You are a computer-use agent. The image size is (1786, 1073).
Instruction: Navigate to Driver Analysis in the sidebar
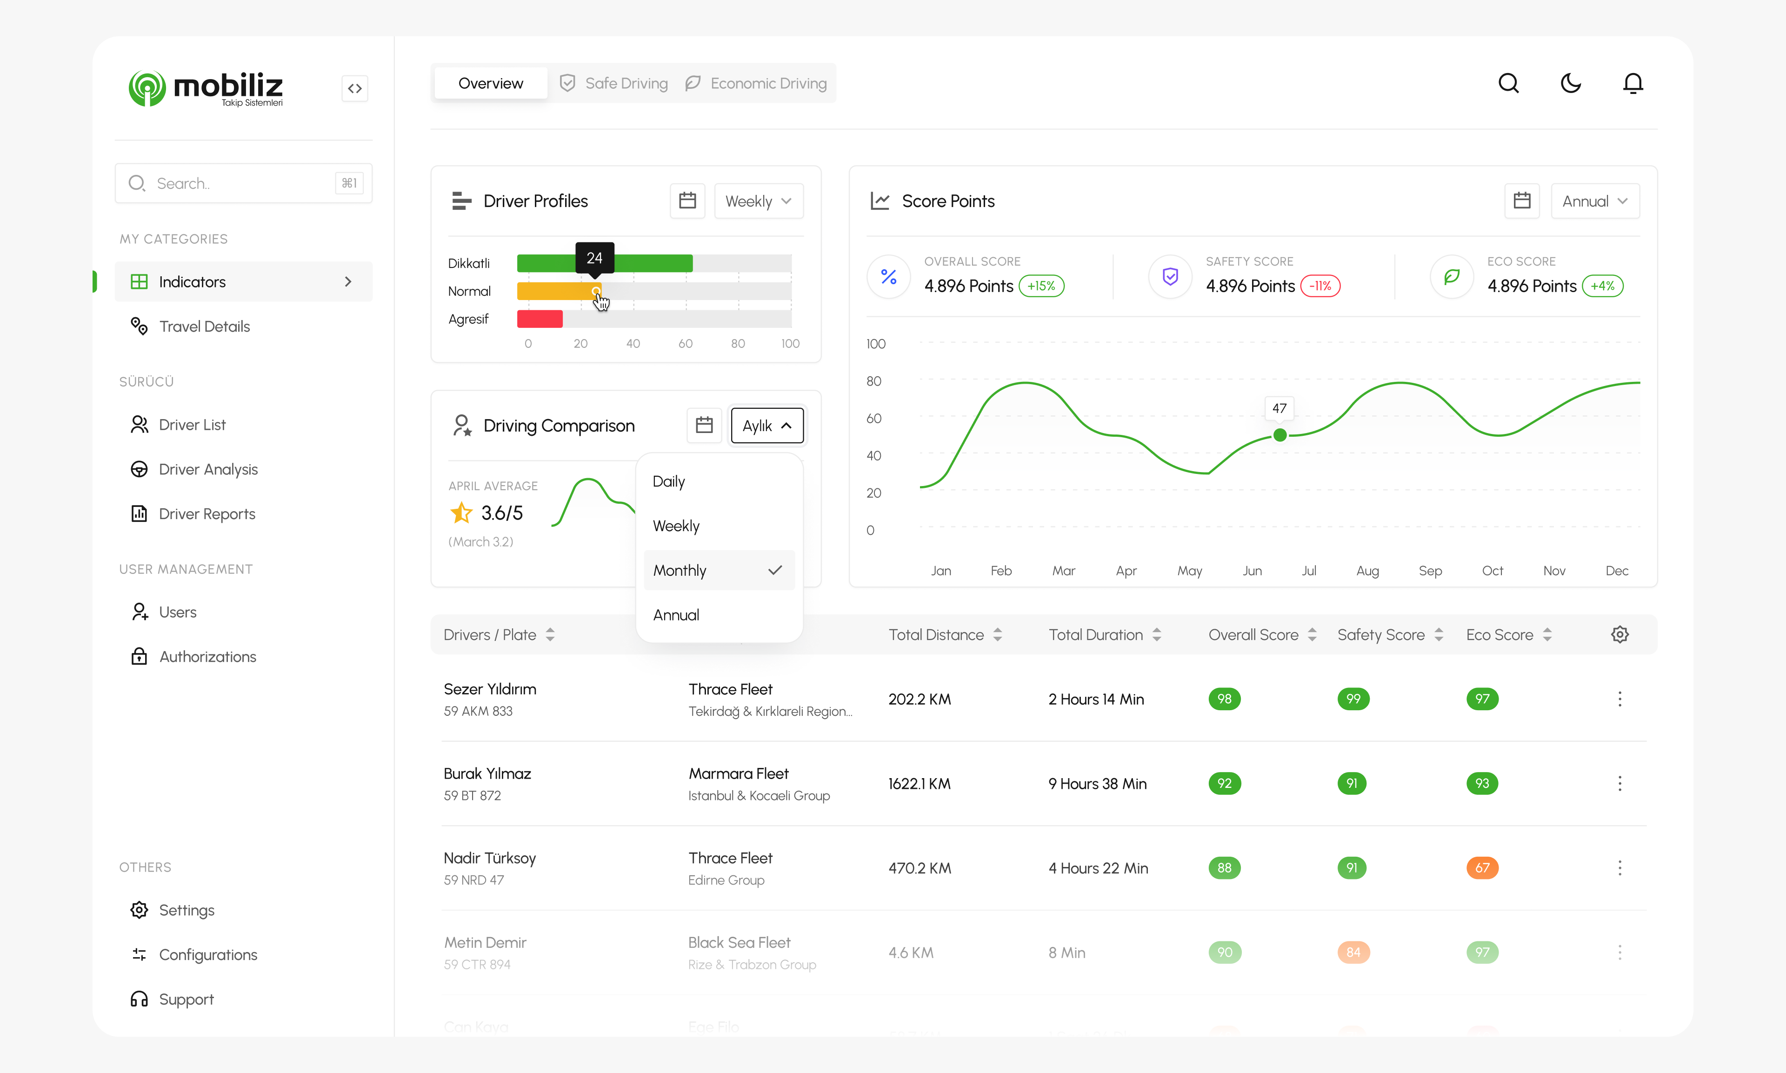[x=208, y=469]
